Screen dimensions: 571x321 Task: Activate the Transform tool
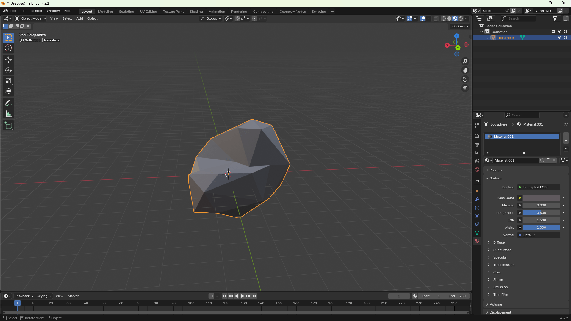tap(8, 91)
